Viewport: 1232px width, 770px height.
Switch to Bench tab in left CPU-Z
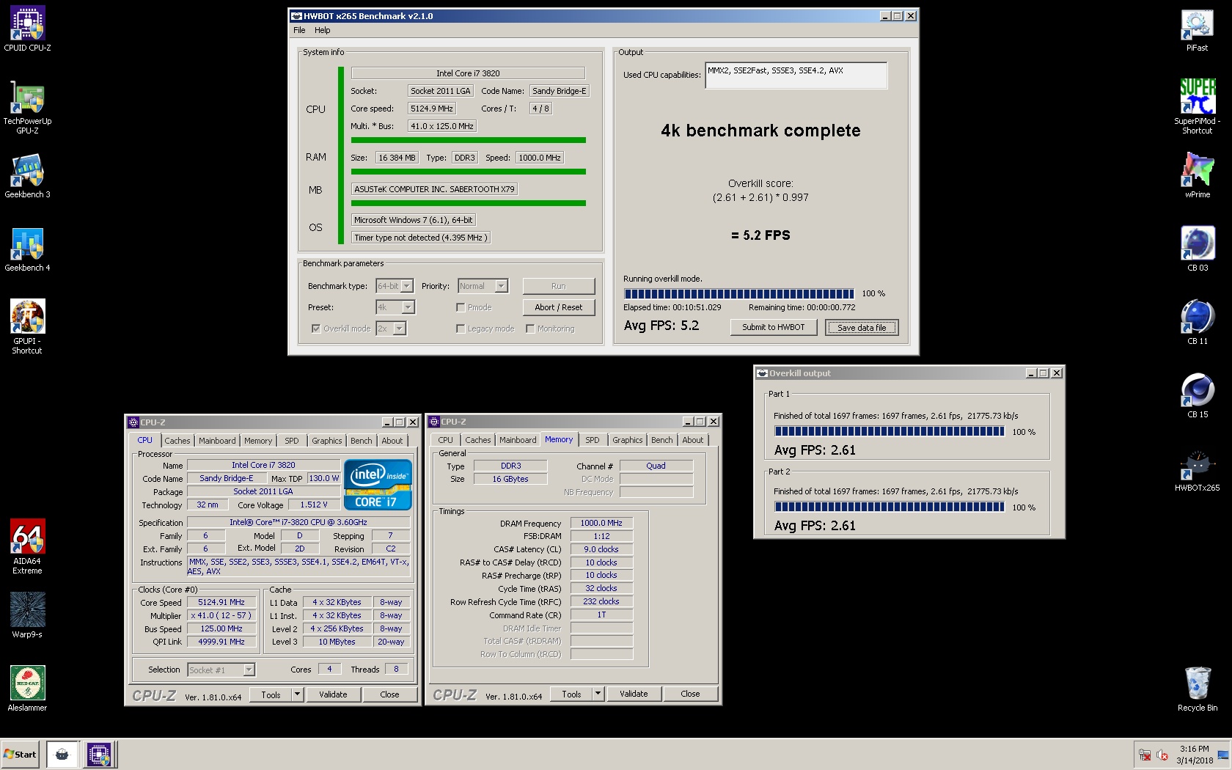click(x=361, y=441)
